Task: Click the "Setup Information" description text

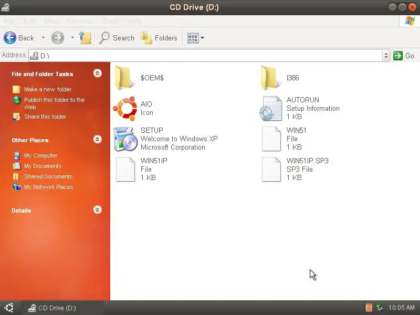Action: point(313,108)
